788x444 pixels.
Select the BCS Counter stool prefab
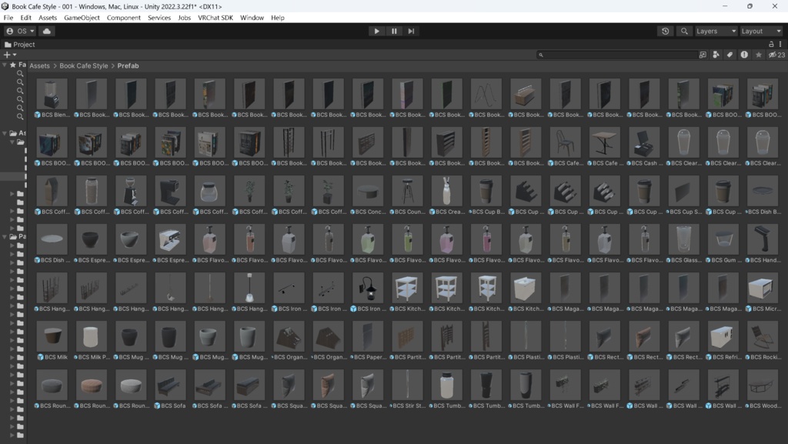click(x=407, y=191)
